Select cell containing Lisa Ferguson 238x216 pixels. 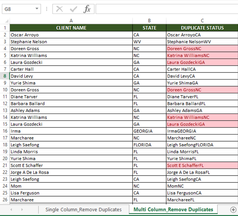[71, 193]
